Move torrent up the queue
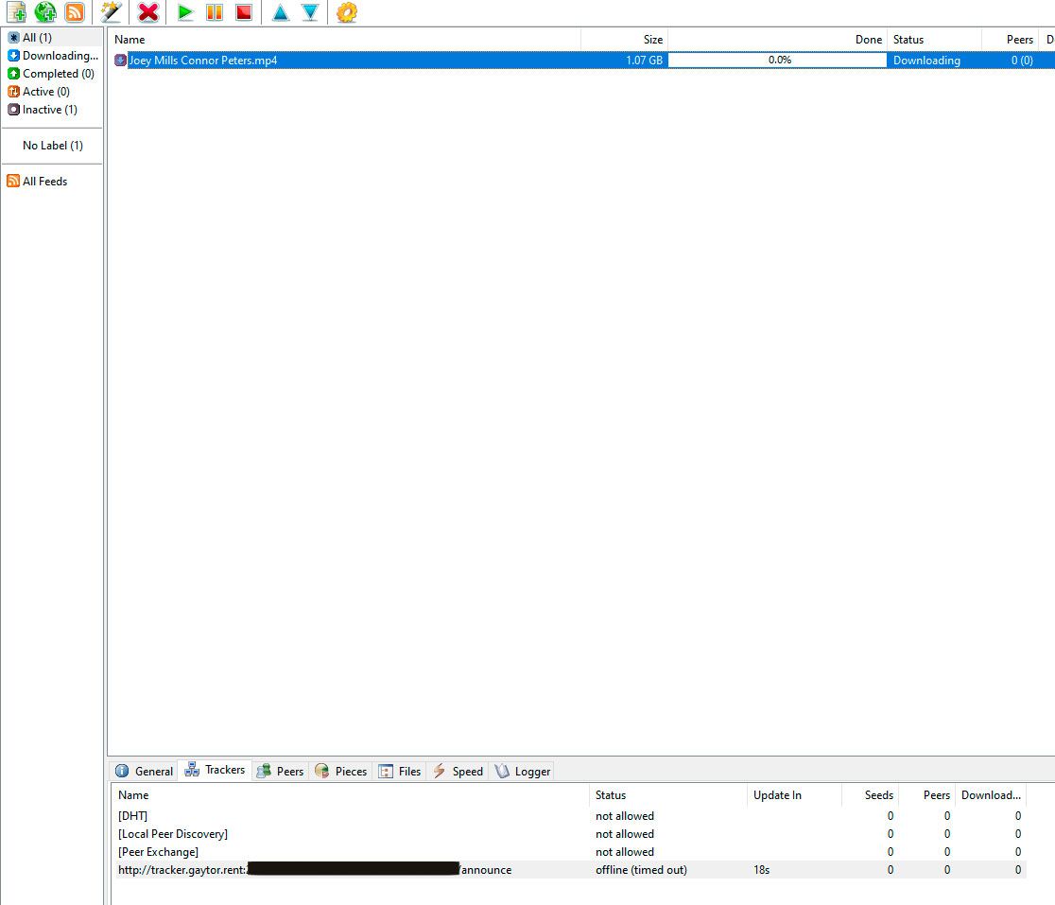The image size is (1055, 905). point(281,12)
